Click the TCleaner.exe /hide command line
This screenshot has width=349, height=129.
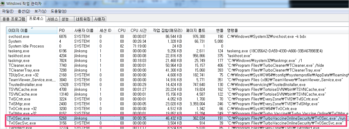[x=275, y=66]
